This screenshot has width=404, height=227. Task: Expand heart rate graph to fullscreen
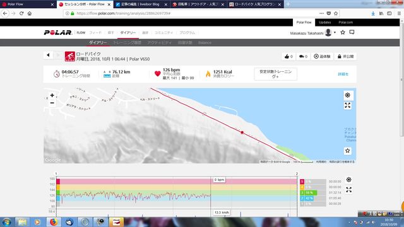[348, 190]
